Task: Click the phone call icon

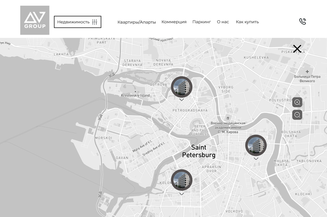Action: 302,21
